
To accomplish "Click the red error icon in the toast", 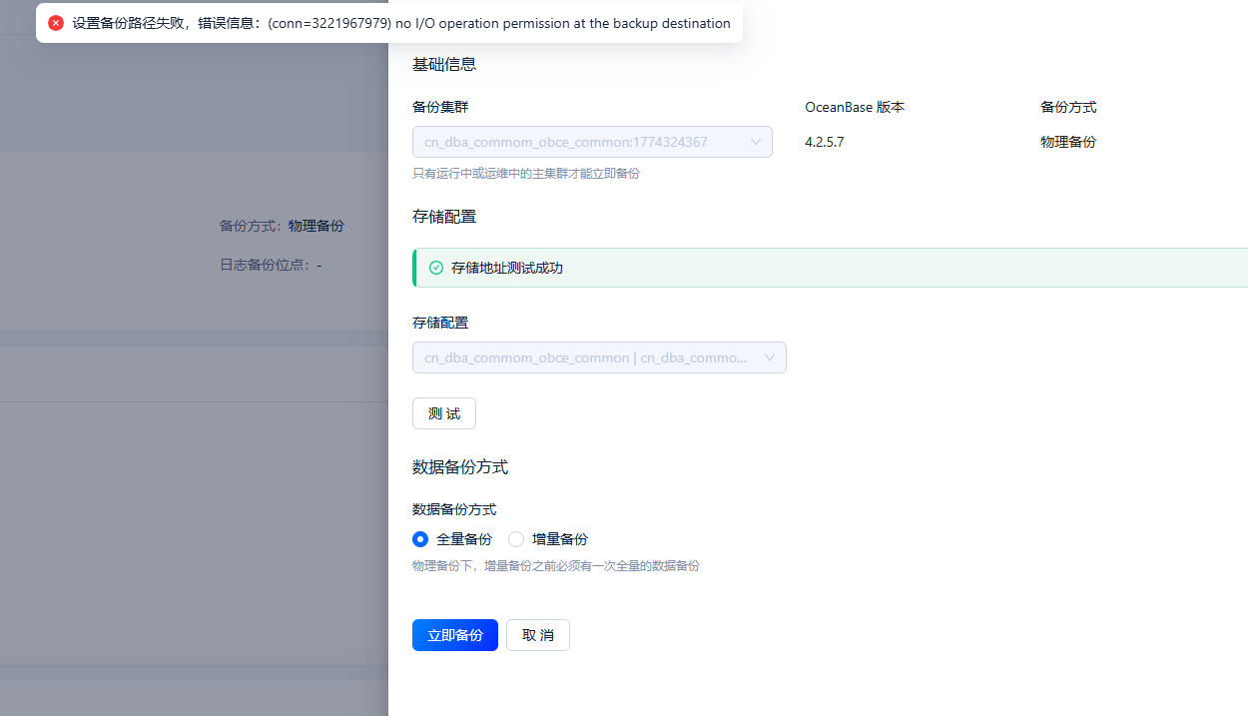I will [56, 23].
